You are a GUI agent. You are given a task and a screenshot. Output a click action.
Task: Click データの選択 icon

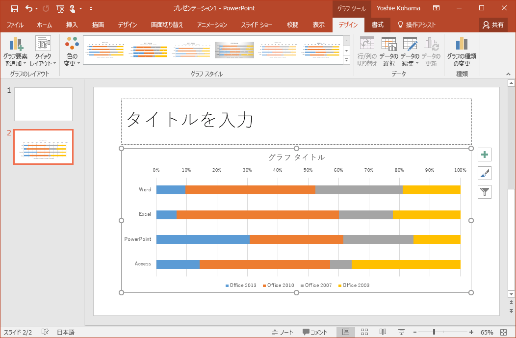(x=388, y=52)
